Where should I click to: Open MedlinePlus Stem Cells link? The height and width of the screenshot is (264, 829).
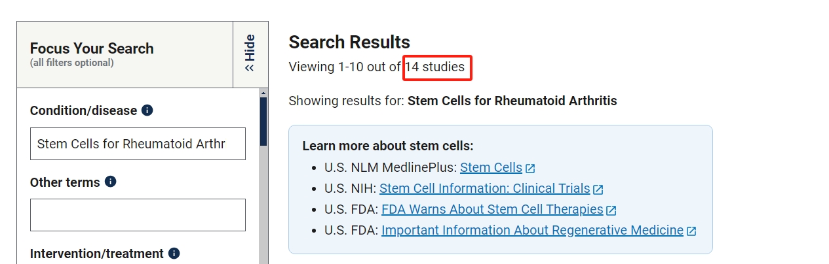point(491,168)
